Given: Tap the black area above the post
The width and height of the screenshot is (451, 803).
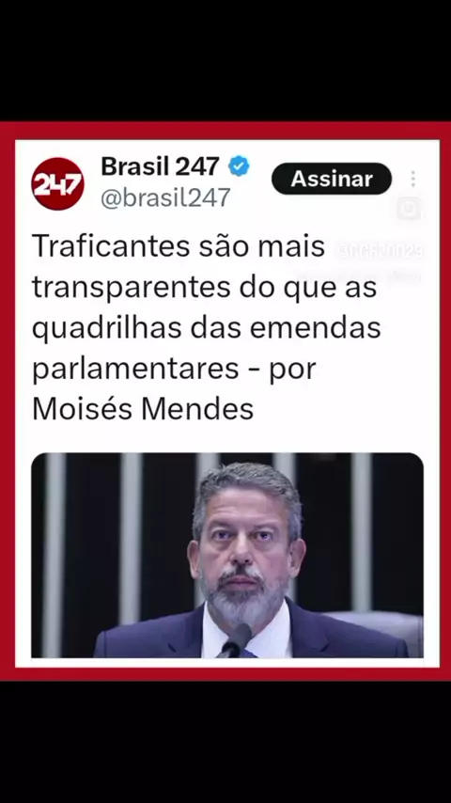Looking at the screenshot, I should pyautogui.click(x=225, y=60).
